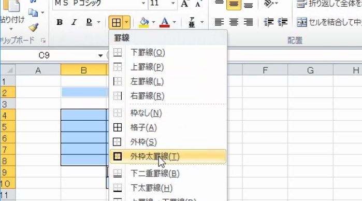Click the phonetic guide (furigana) icon
The height and width of the screenshot is (201, 362).
[x=192, y=22]
